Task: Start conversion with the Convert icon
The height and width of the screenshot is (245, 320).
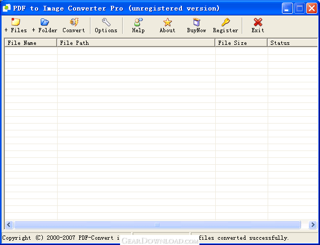Action: pyautogui.click(x=74, y=22)
